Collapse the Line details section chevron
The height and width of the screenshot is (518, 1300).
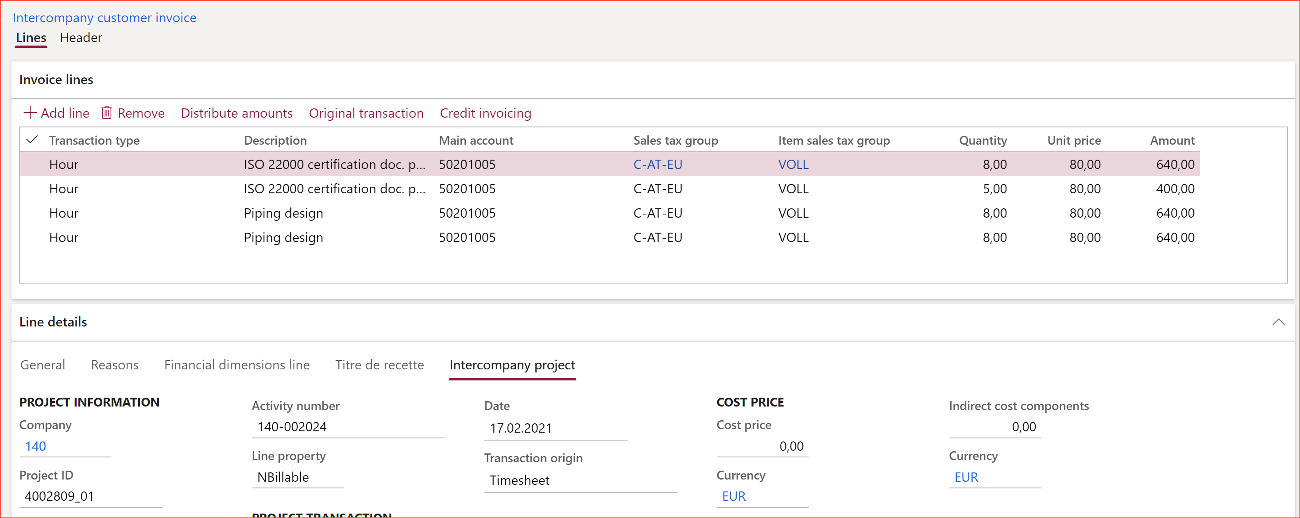(x=1278, y=322)
